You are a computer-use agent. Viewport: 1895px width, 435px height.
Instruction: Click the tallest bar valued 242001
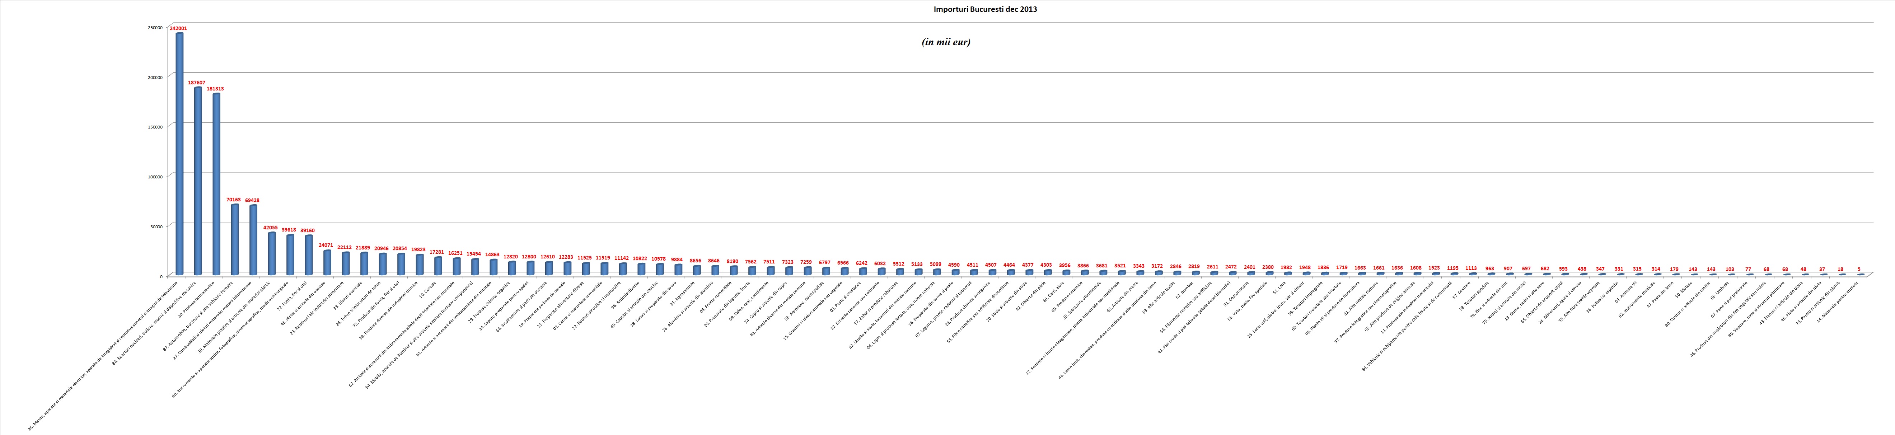pos(179,153)
